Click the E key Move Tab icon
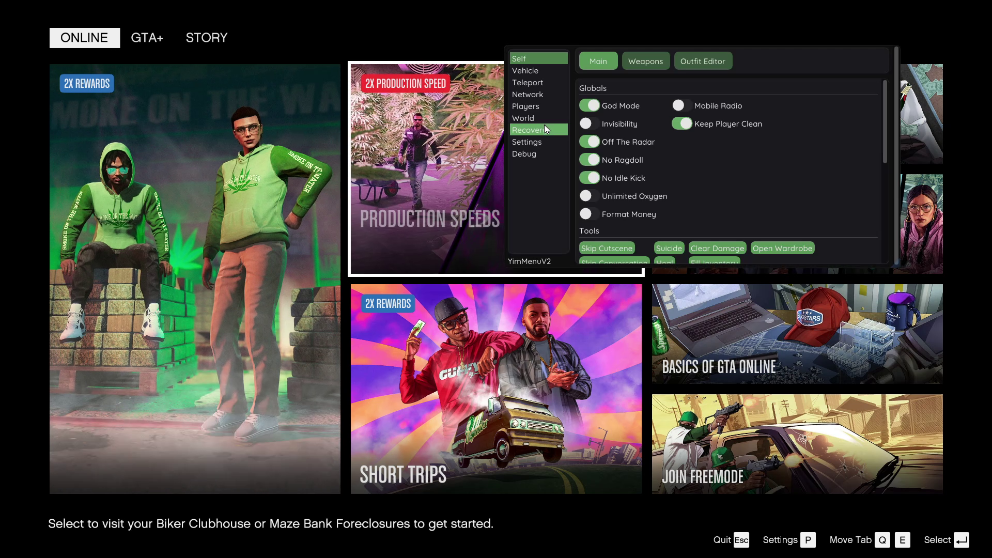Viewport: 992px width, 558px height. 902,540
